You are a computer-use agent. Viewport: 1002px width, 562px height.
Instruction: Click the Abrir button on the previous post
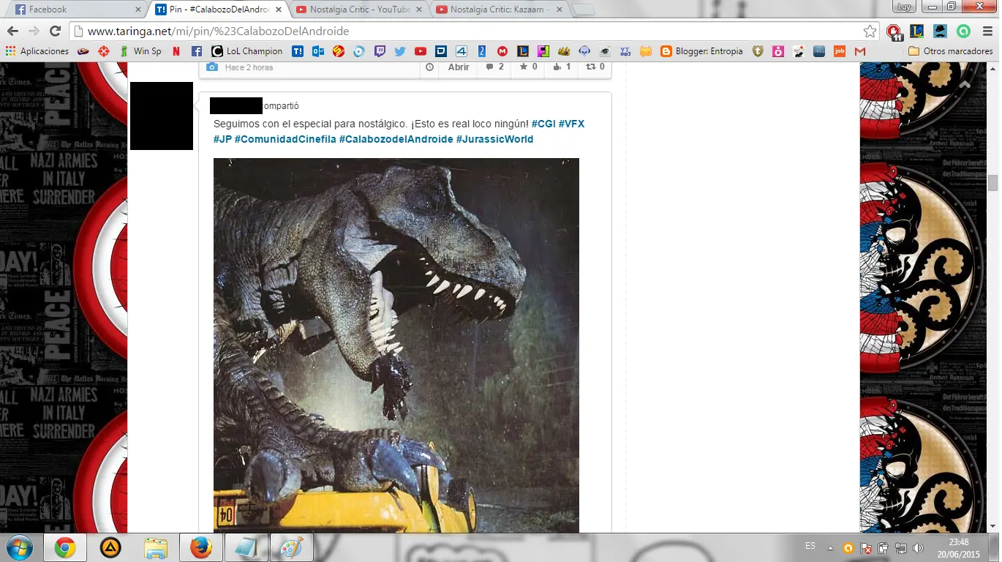(x=459, y=67)
